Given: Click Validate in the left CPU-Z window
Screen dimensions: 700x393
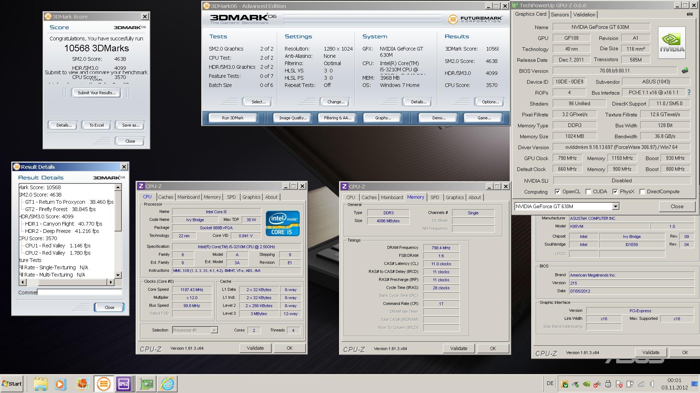Looking at the screenshot, I should click(x=255, y=348).
